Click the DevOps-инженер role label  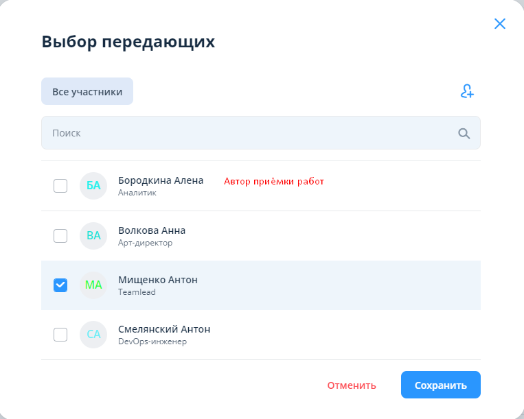(x=152, y=342)
